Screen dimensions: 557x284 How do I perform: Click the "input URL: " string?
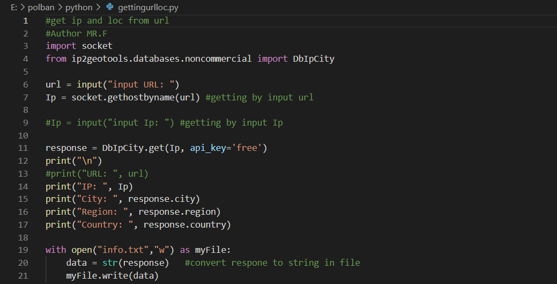click(143, 84)
